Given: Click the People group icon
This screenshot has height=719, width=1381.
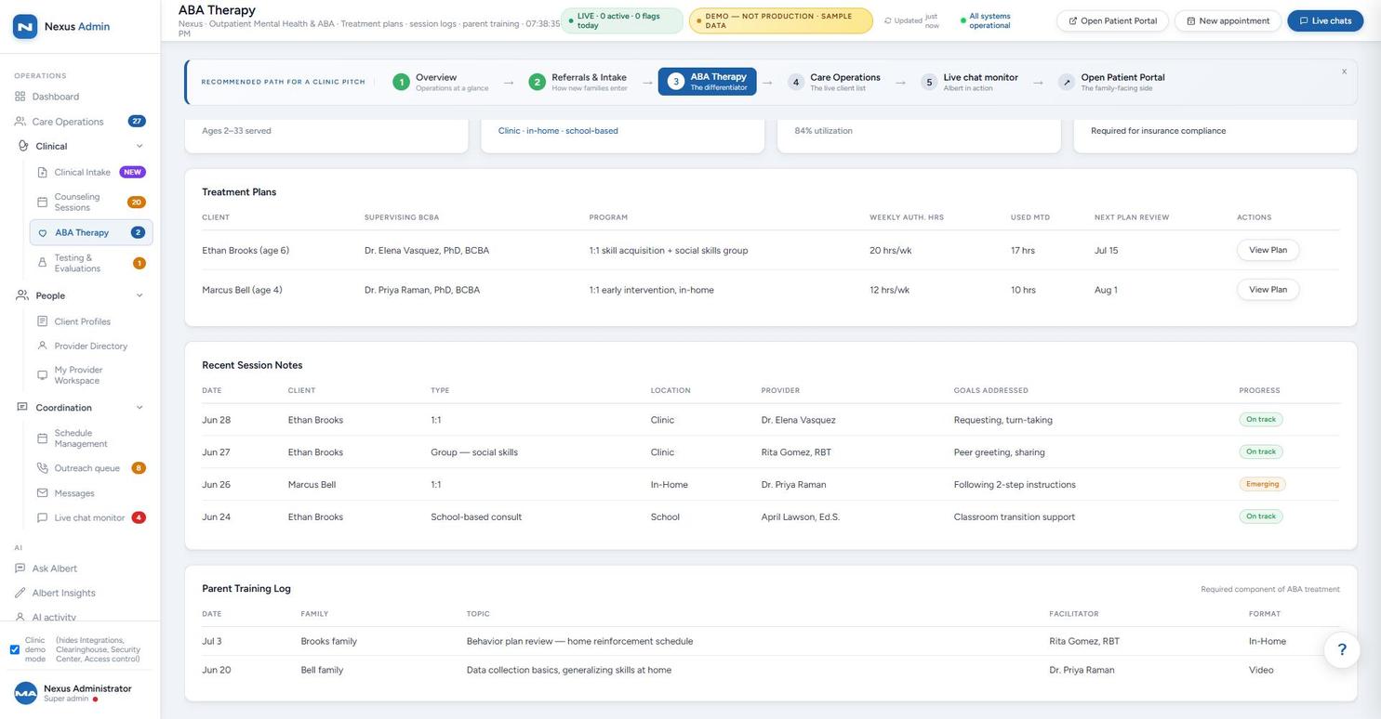Looking at the screenshot, I should point(22,295).
